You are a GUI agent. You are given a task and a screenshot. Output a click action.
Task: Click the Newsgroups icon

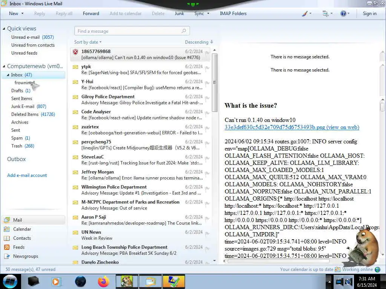click(7, 256)
